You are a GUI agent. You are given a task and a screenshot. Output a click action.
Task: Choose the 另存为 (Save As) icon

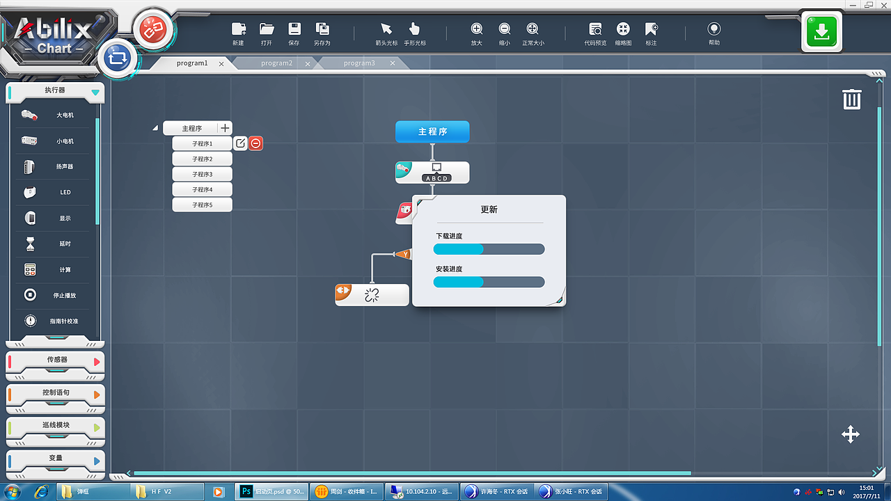pos(322,29)
